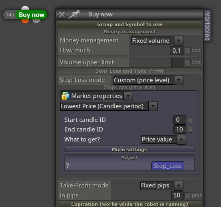Toggle the checkbox beside in pips field

[187, 195]
